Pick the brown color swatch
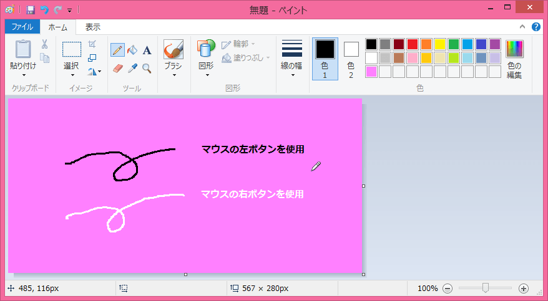The height and width of the screenshot is (301, 548). coord(399,58)
